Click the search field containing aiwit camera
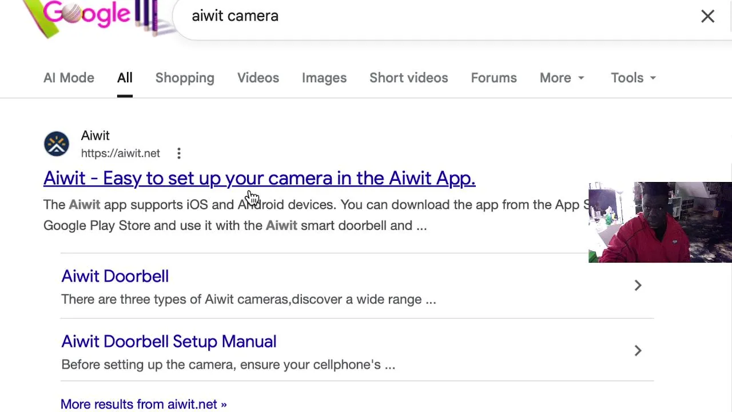Image resolution: width=732 pixels, height=412 pixels. 400,16
